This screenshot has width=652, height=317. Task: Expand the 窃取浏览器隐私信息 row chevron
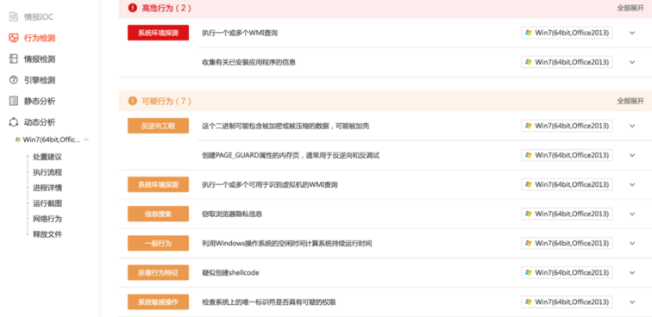632,214
